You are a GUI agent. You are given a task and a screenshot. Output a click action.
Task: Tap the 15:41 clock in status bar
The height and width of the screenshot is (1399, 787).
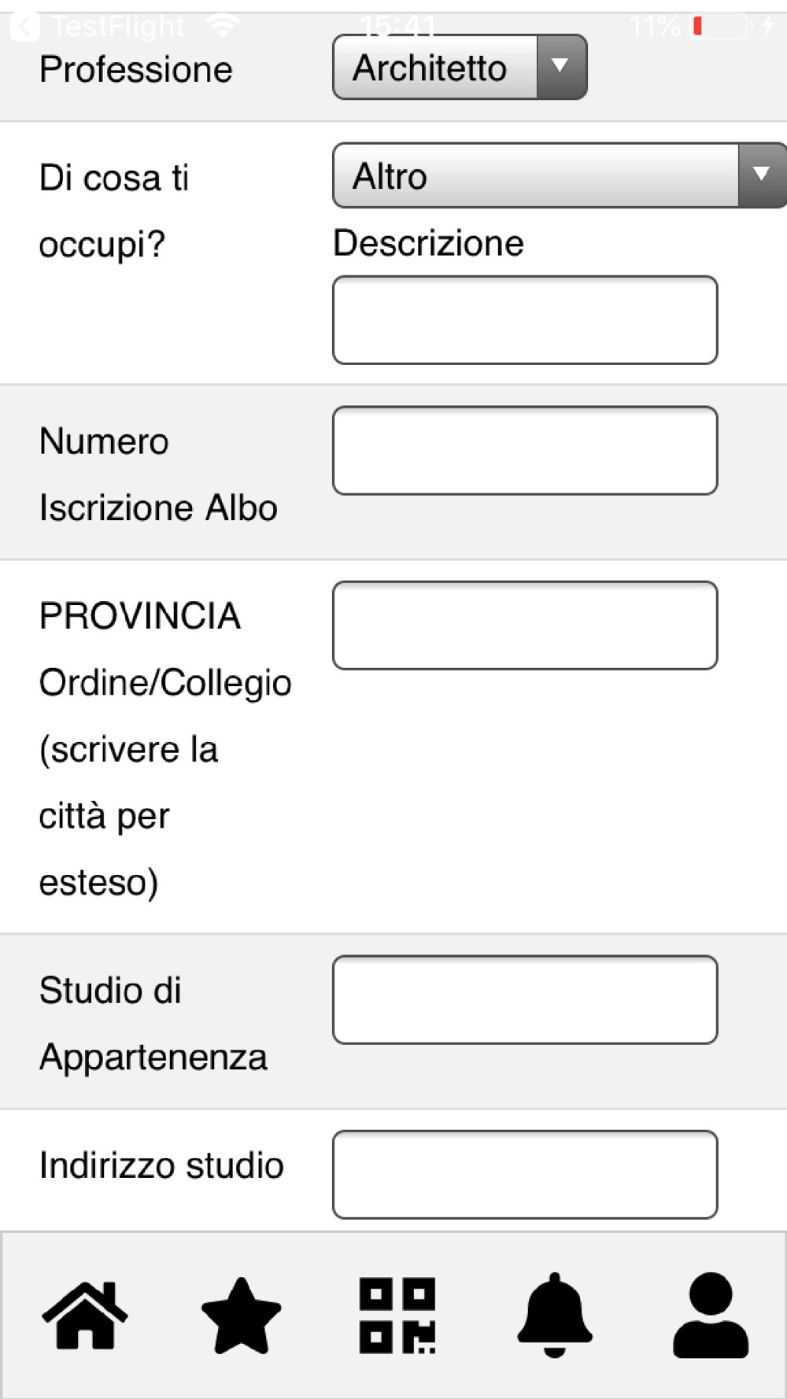pos(398,28)
